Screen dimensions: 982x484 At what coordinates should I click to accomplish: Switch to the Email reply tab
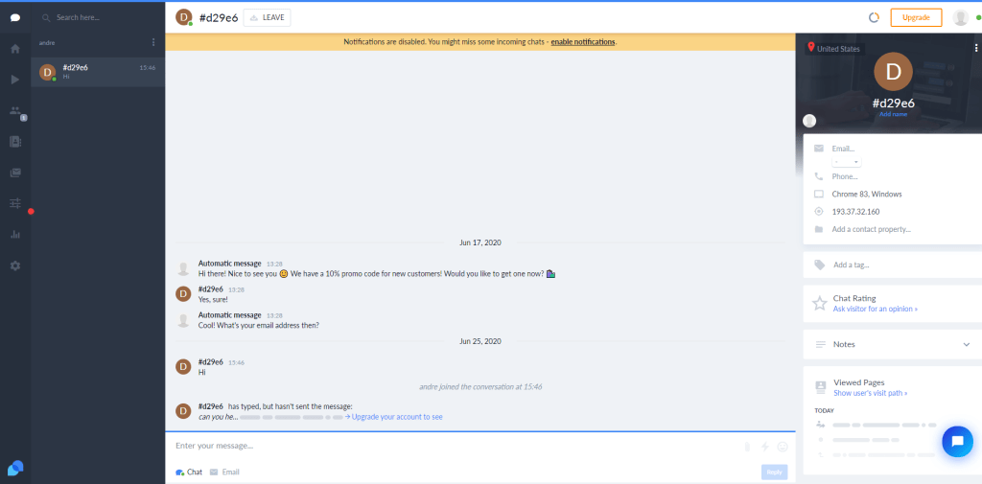tap(224, 472)
